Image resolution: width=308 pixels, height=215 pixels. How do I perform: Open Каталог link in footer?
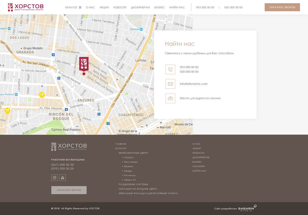121,148
